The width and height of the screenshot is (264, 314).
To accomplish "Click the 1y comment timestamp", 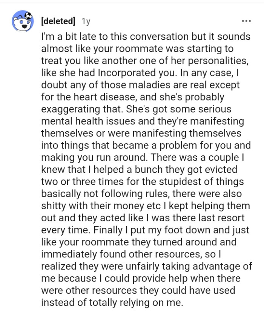I will (86, 21).
